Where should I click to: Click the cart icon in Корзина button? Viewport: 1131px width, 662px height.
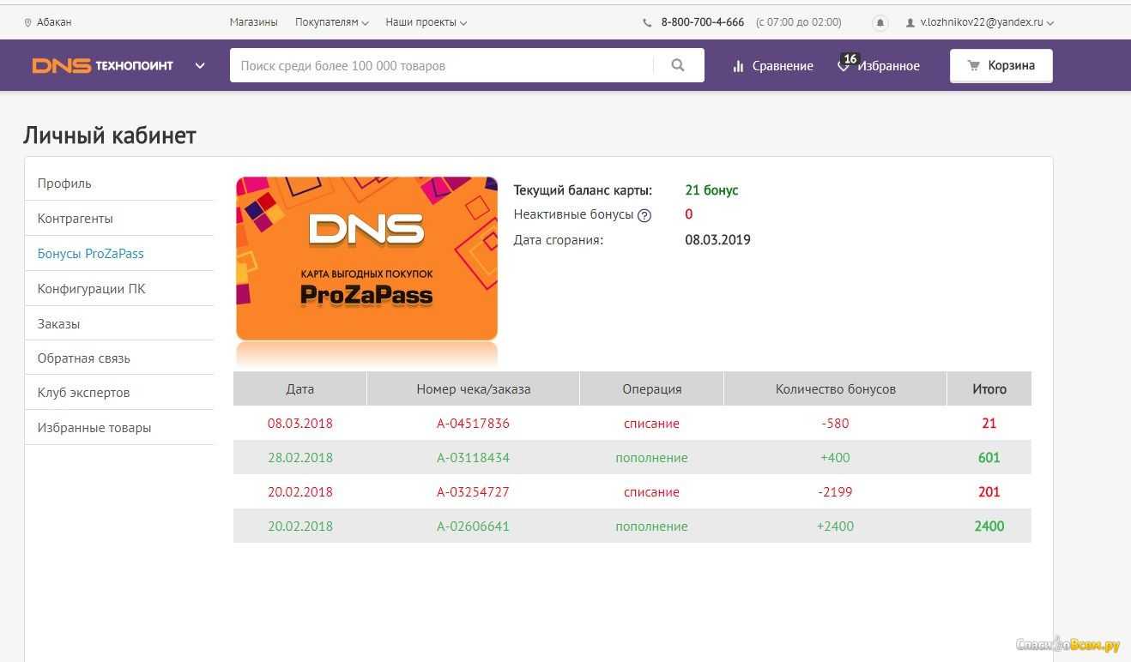pos(974,65)
